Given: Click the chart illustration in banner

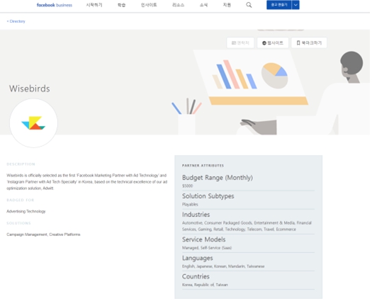Looking at the screenshot, I should click(x=250, y=77).
